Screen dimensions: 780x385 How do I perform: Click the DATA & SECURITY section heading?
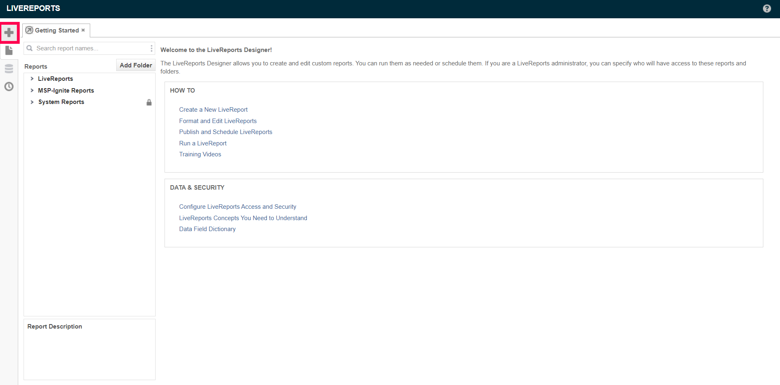point(197,188)
